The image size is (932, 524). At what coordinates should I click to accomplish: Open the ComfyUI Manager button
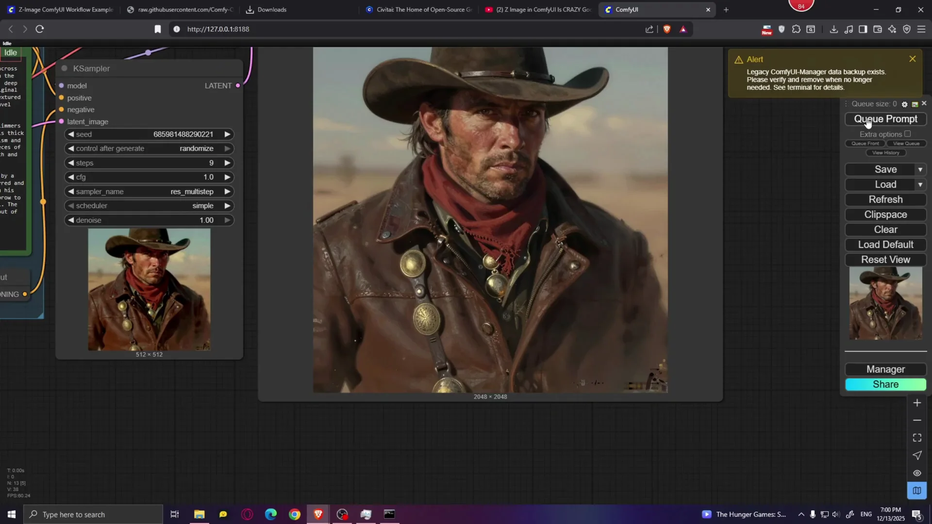point(885,369)
